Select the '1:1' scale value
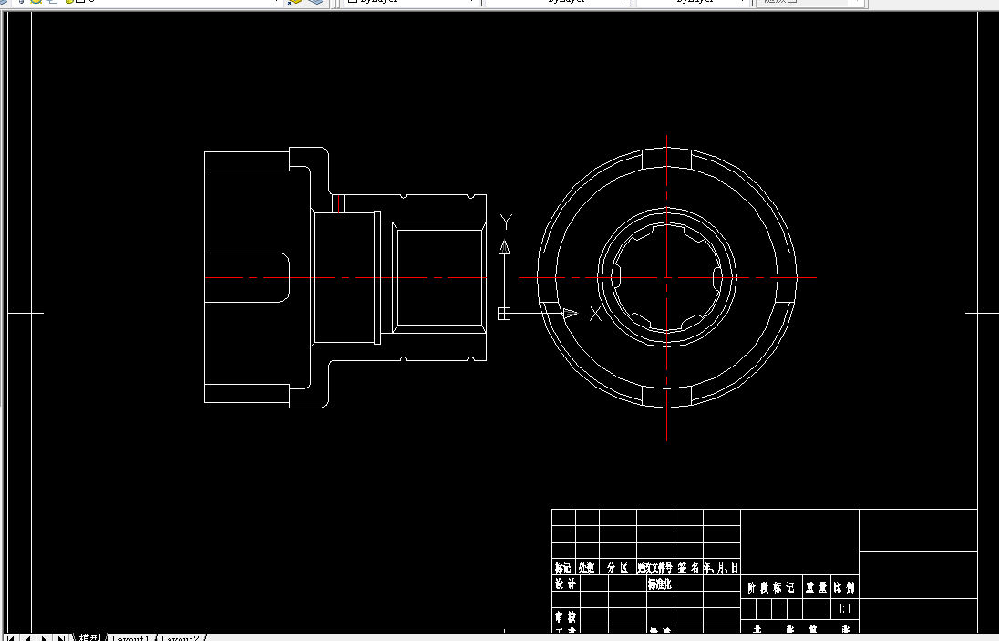This screenshot has width=999, height=641. pos(844,608)
